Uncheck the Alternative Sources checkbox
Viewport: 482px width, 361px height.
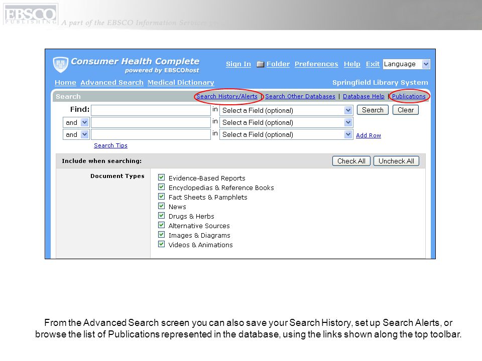pyautogui.click(x=161, y=225)
